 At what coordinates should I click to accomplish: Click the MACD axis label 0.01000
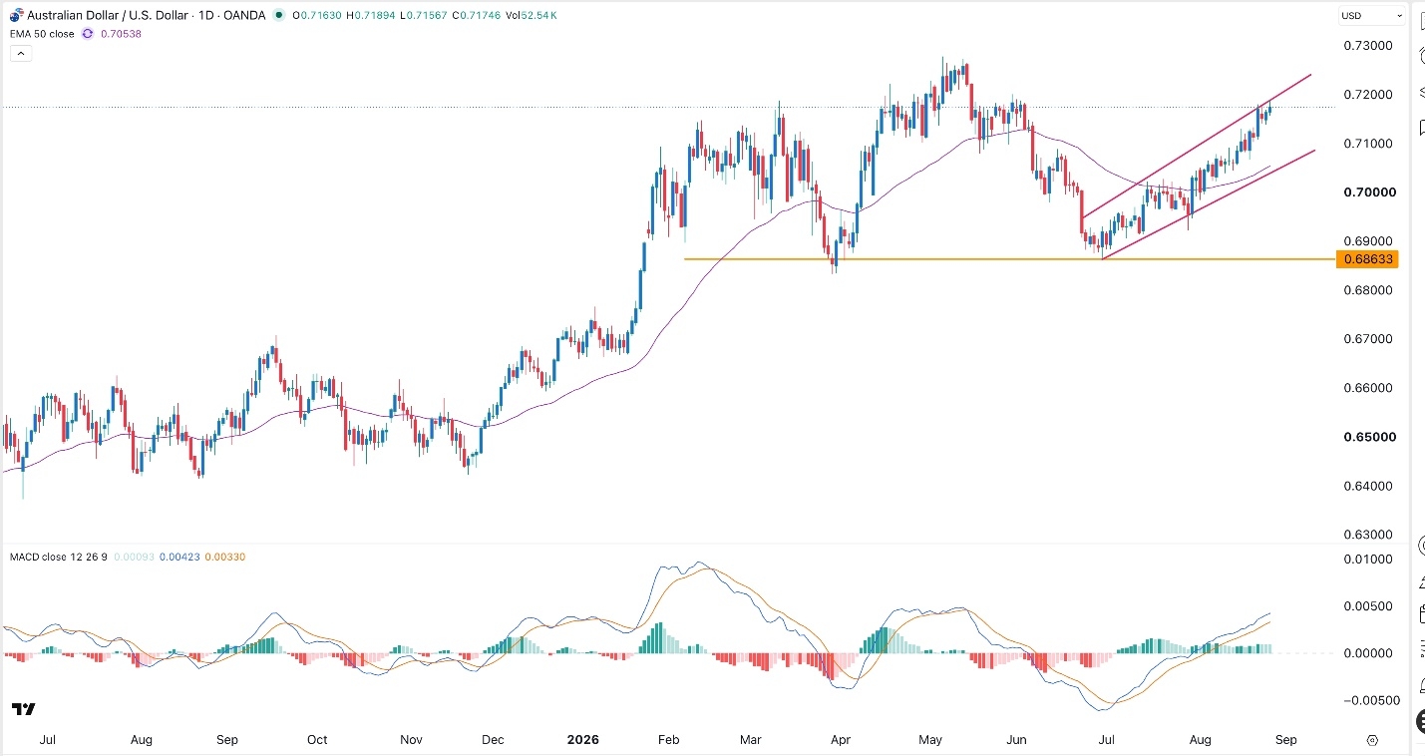(x=1368, y=559)
